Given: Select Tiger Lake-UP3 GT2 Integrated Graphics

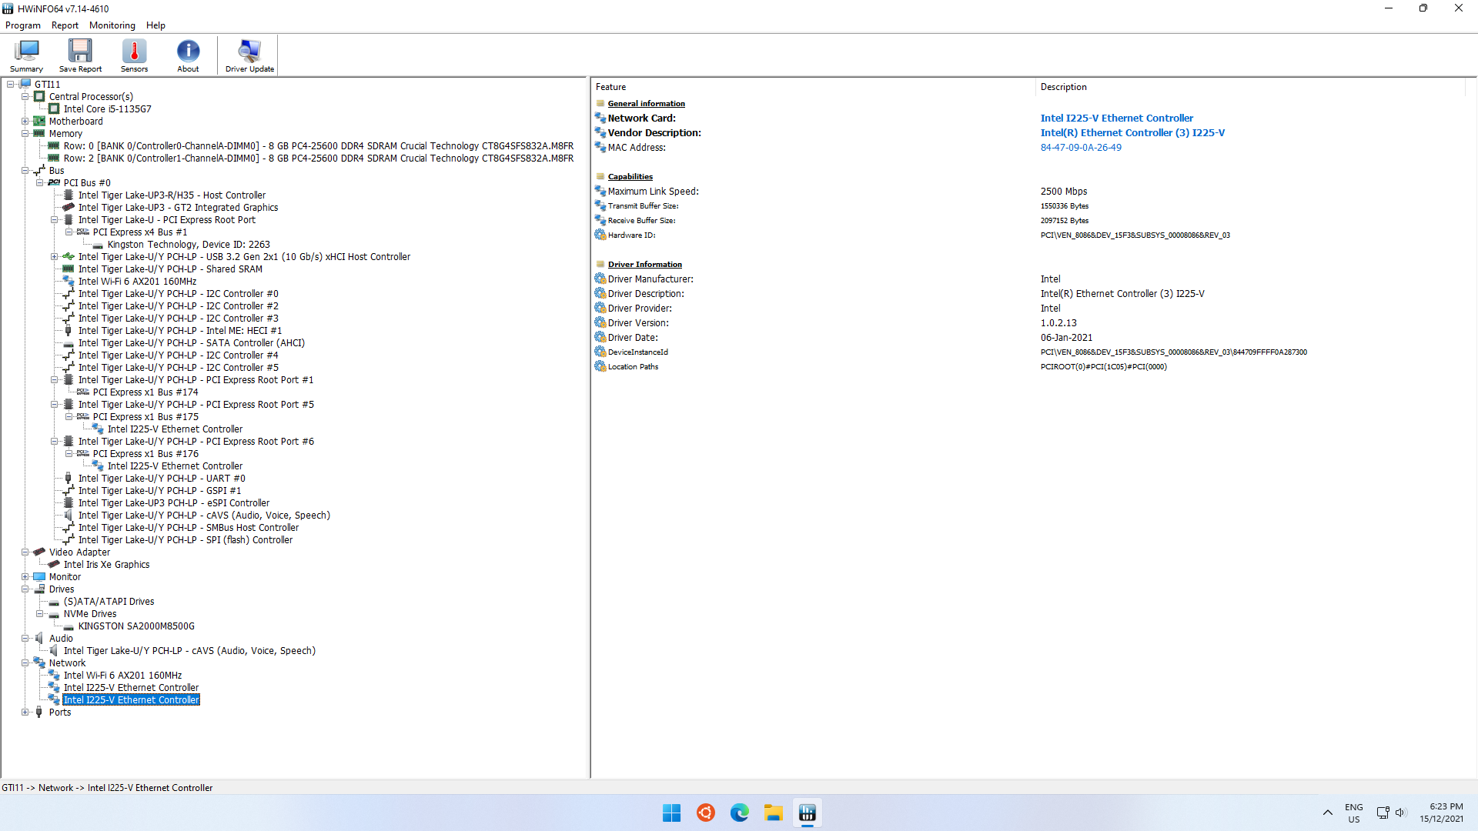Looking at the screenshot, I should [178, 208].
